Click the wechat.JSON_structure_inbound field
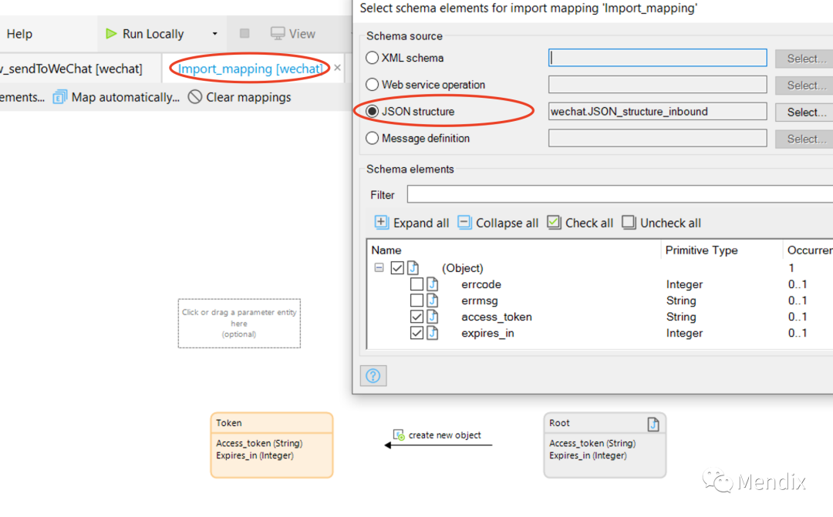The image size is (833, 517). tap(658, 112)
